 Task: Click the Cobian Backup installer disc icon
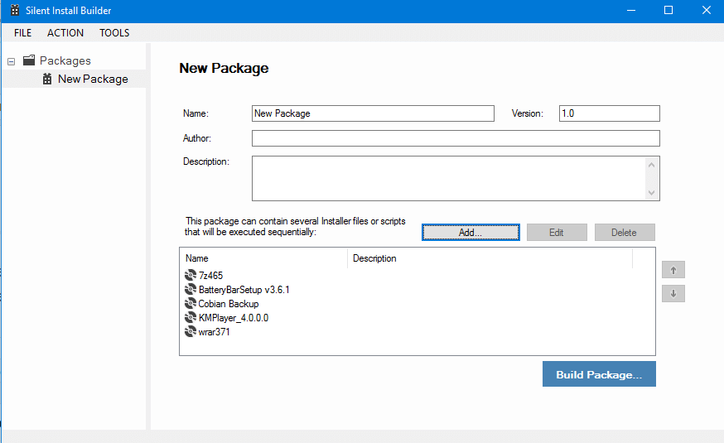click(x=191, y=304)
